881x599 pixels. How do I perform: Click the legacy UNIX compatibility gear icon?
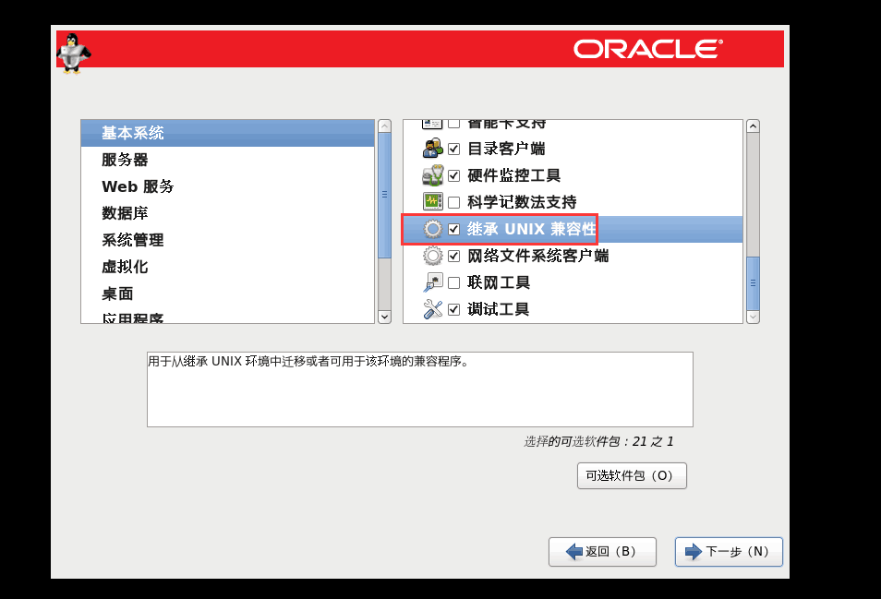pyautogui.click(x=432, y=229)
